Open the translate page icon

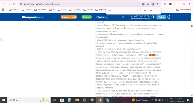pyautogui.click(x=143, y=4)
